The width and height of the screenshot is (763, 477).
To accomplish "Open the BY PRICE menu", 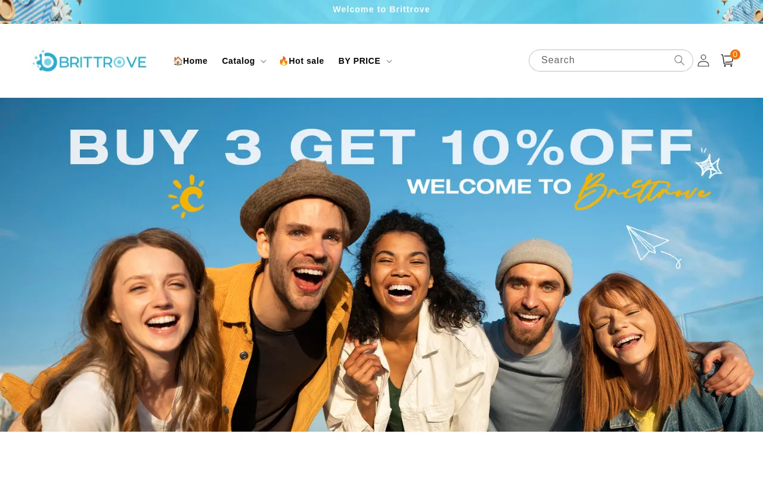I will 359,61.
